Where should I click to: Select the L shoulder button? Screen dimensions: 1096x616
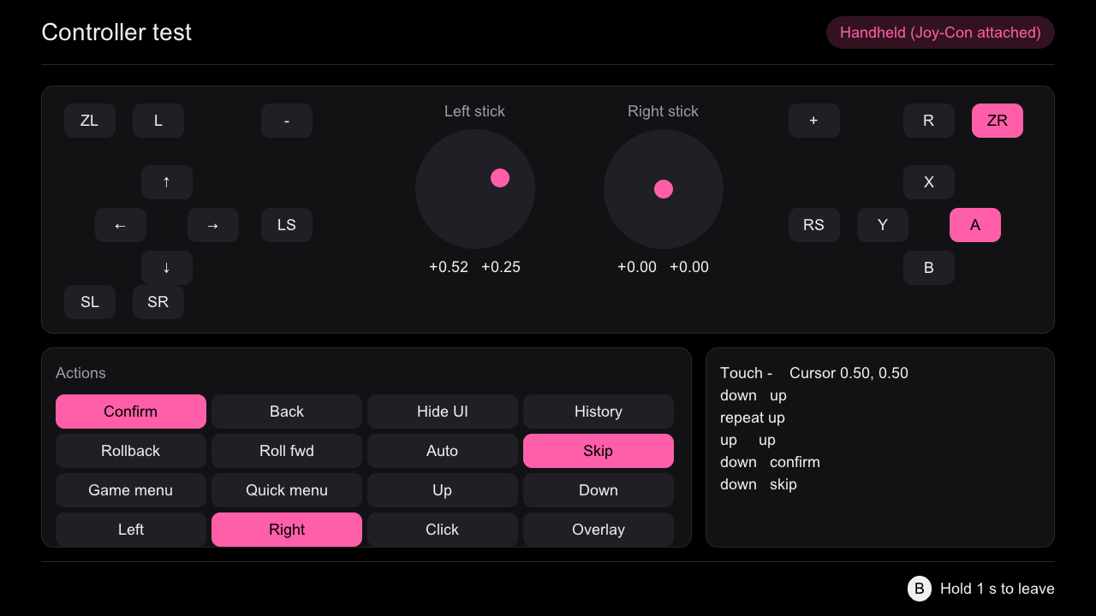[158, 121]
